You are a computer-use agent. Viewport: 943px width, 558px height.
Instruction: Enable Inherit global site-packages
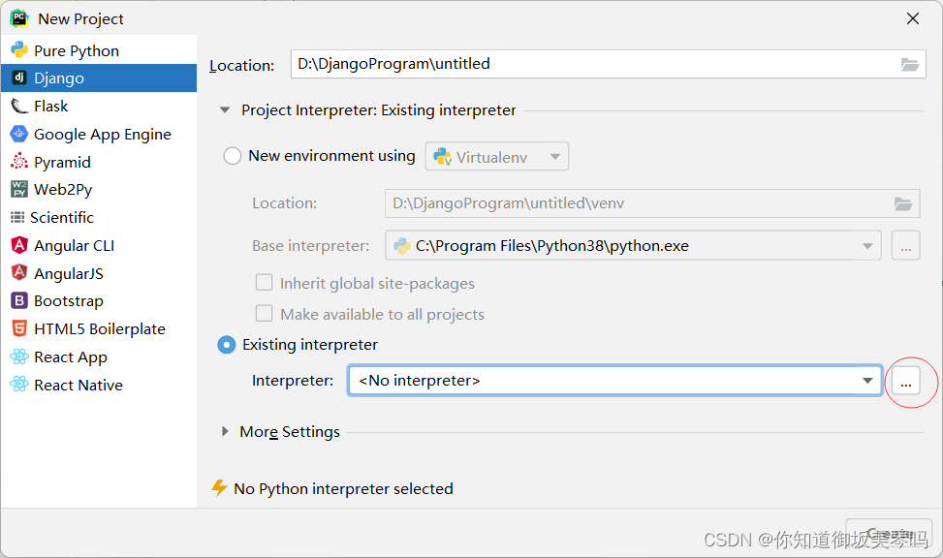click(x=264, y=283)
